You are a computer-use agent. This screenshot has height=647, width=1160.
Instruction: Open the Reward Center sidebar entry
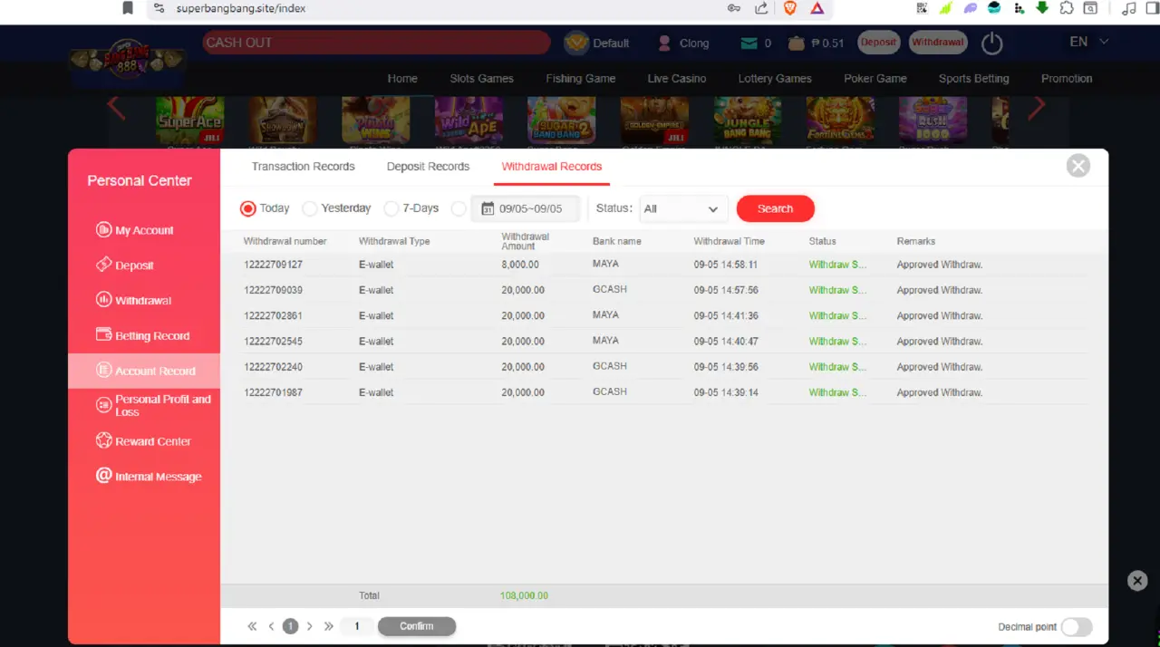(143, 441)
